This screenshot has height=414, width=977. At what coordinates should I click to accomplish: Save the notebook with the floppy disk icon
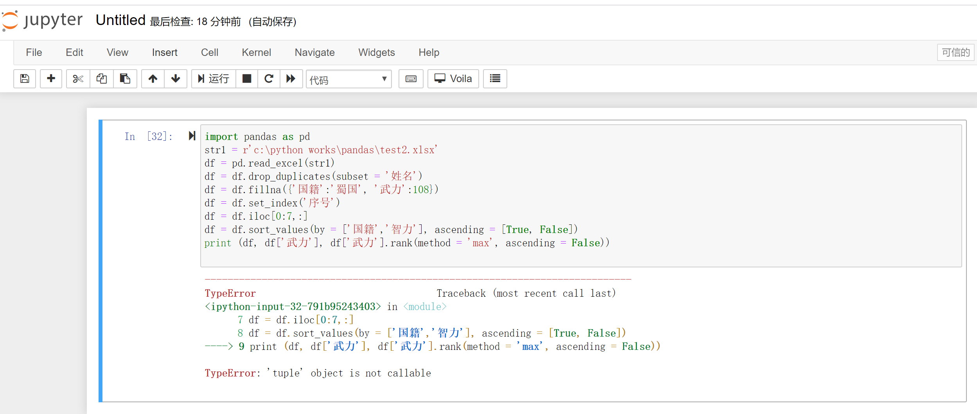point(25,79)
